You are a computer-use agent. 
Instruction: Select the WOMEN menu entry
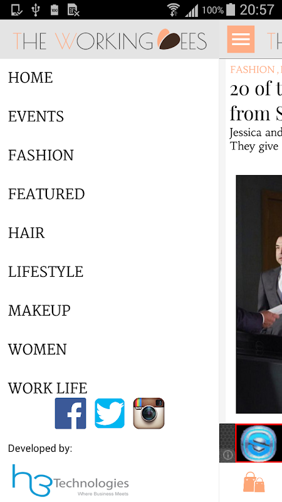pos(38,349)
